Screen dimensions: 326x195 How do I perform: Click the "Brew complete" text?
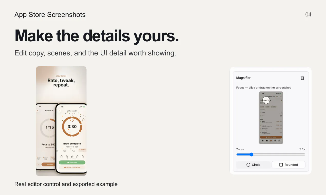(72, 144)
